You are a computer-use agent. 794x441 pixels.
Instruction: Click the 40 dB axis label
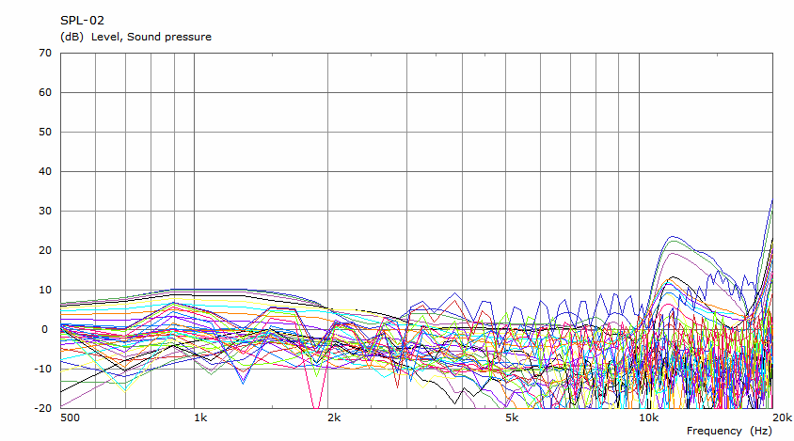click(x=45, y=171)
